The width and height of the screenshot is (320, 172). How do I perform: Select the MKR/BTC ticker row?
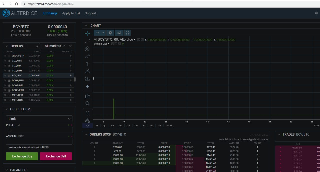tap(38, 100)
